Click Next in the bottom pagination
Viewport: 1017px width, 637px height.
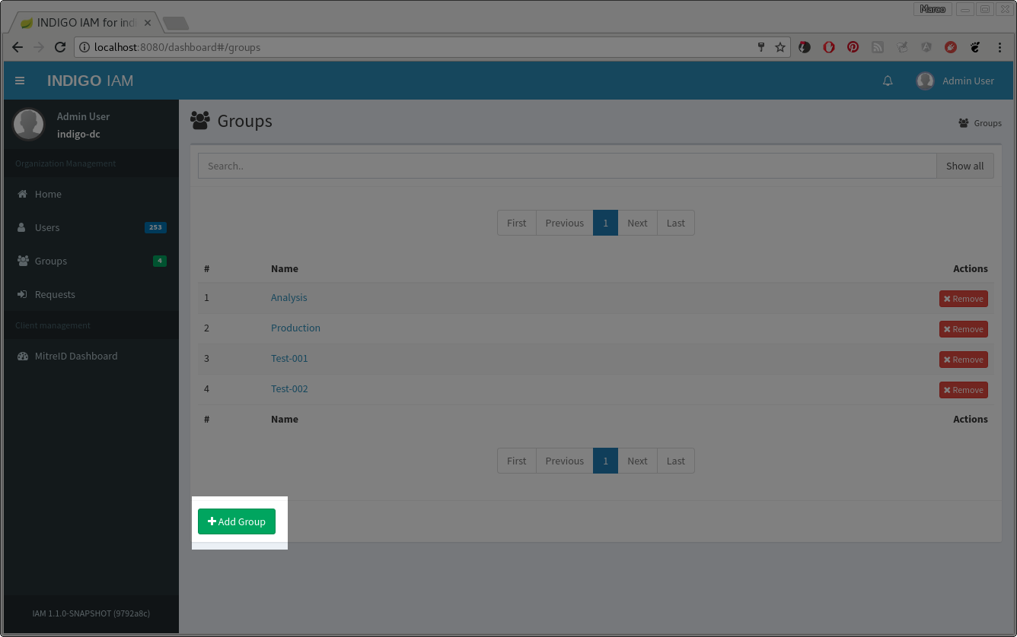637,461
